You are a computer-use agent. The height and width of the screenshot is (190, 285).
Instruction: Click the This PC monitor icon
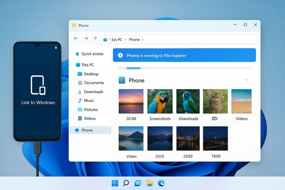[78, 65]
